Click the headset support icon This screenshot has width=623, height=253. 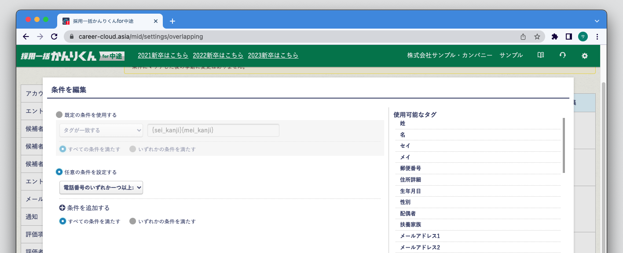point(562,55)
